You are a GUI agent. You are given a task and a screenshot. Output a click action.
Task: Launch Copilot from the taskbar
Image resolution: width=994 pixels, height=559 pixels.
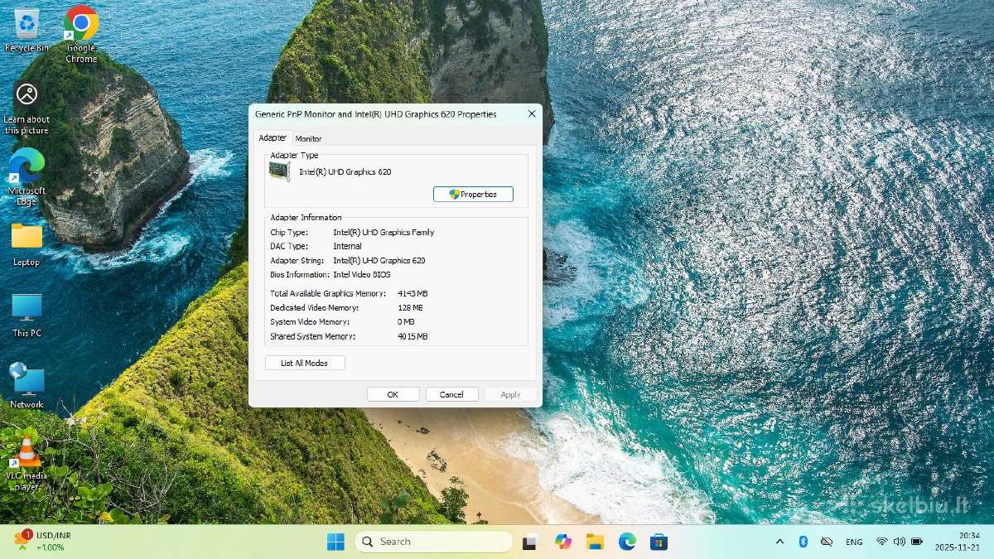[563, 542]
